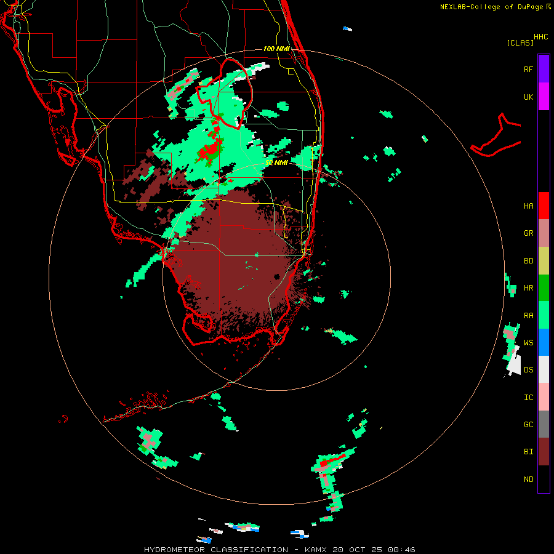Click the 'DS' legend label
554x554 pixels.
(x=528, y=370)
